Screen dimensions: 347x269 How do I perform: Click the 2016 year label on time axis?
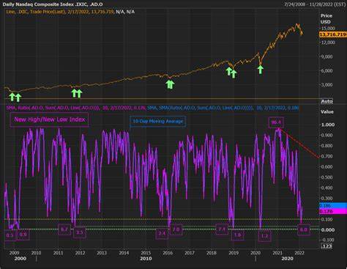pos(168,253)
